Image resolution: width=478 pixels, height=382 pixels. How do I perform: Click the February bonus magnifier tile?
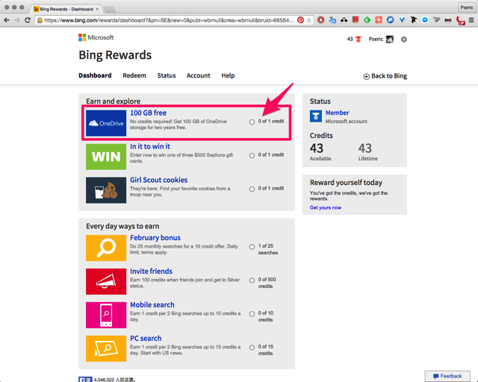(x=106, y=248)
